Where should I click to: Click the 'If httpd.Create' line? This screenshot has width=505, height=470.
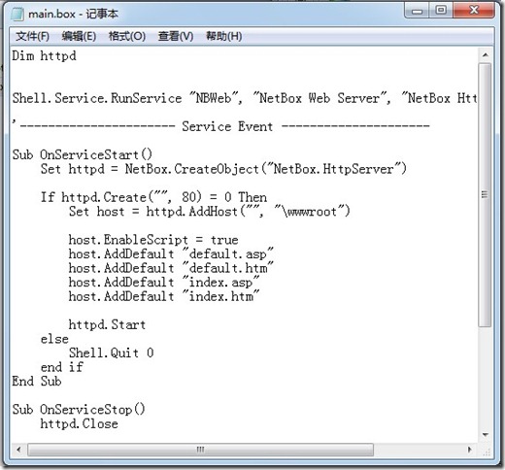pyautogui.click(x=154, y=197)
